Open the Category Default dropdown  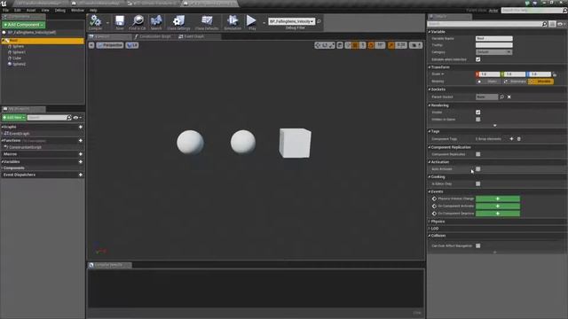click(493, 52)
